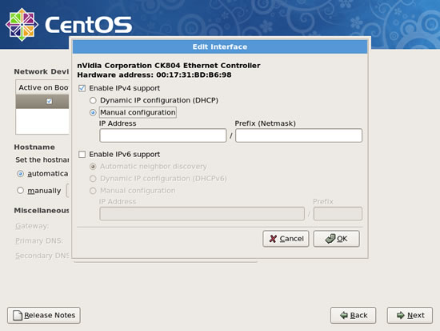Toggle Enable IPv4 support checkbox
The width and height of the screenshot is (440, 331).
tap(82, 88)
